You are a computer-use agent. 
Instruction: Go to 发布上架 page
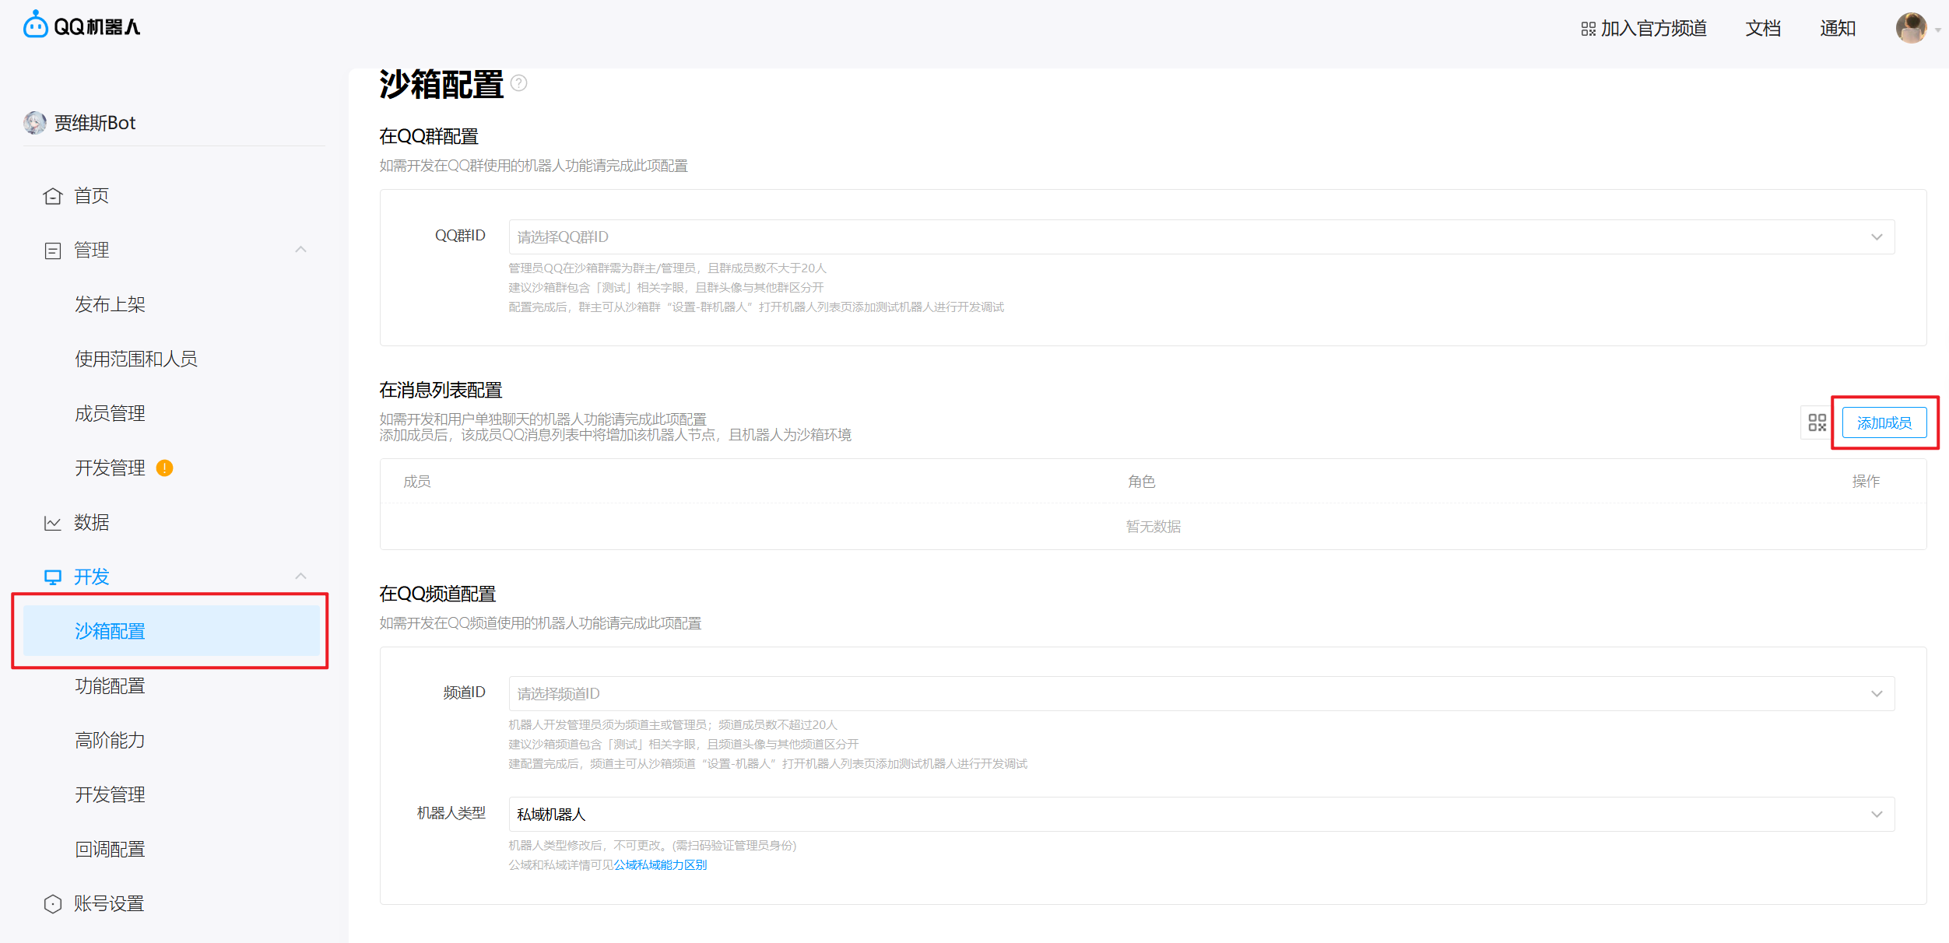[110, 304]
